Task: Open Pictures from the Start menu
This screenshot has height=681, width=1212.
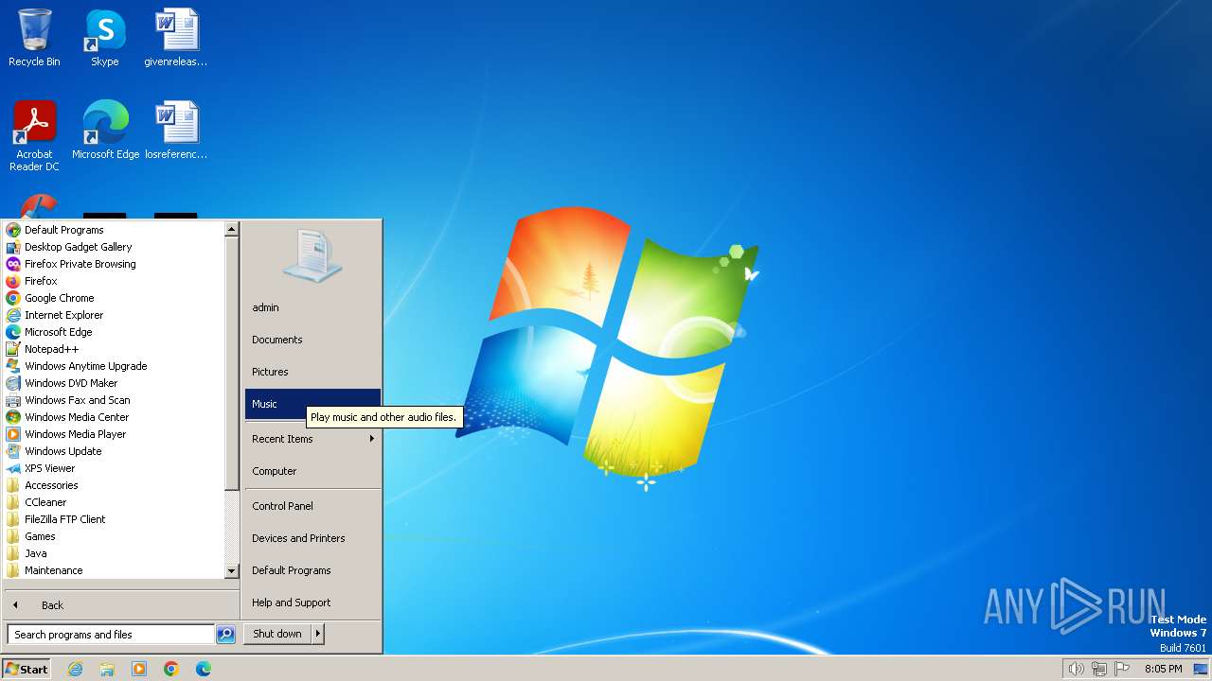Action: pos(312,372)
